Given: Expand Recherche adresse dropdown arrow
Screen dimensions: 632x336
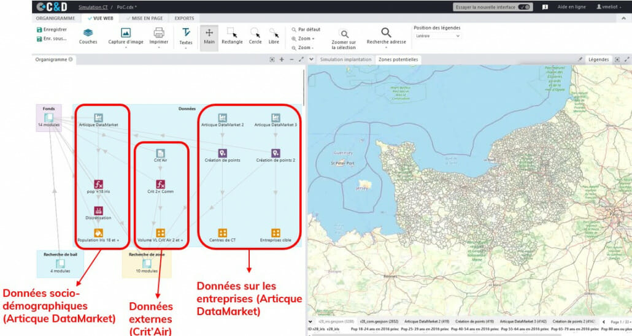Looking at the screenshot, I should 386,48.
